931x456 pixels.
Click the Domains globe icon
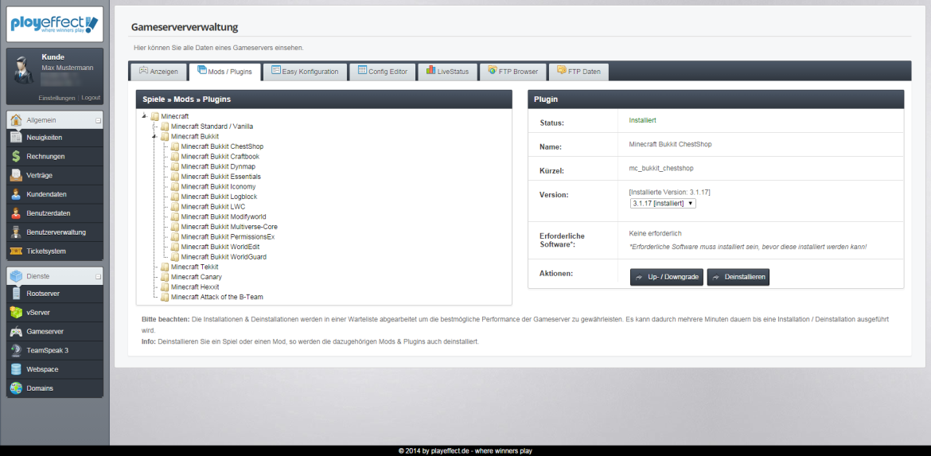16,388
